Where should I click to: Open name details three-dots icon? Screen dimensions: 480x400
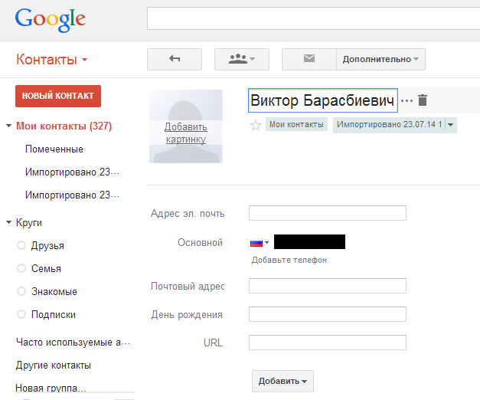click(x=407, y=100)
